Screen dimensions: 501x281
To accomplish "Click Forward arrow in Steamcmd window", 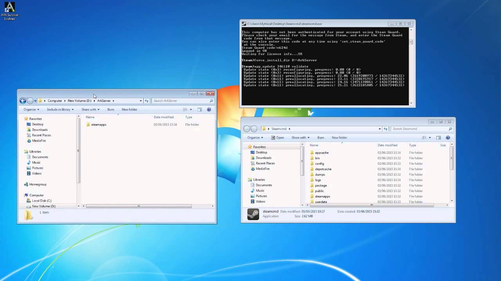I will [254, 129].
